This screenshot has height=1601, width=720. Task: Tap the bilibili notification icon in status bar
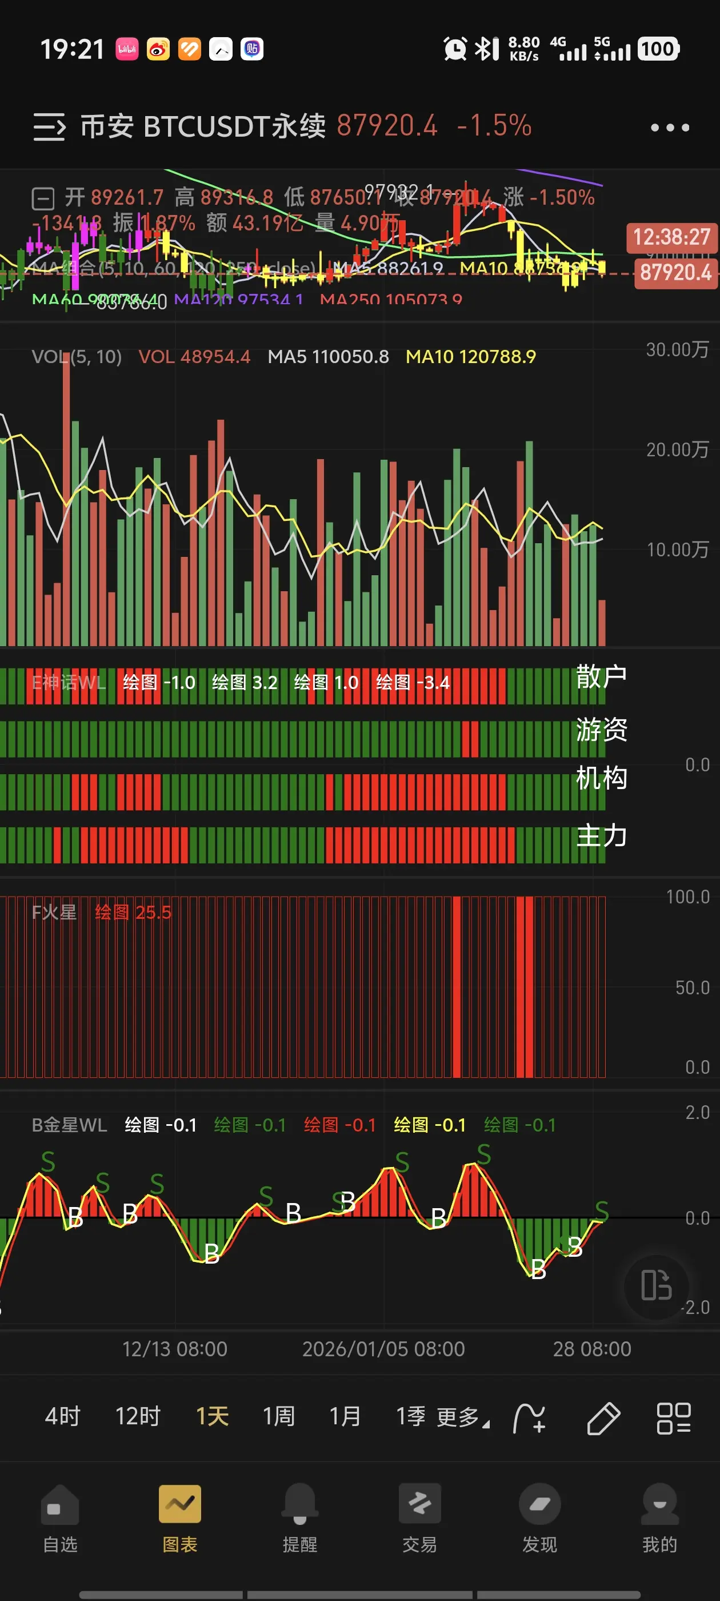point(127,49)
